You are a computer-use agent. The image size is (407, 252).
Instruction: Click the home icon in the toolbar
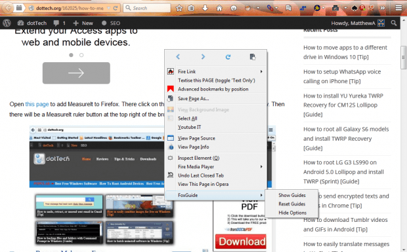click(x=219, y=8)
